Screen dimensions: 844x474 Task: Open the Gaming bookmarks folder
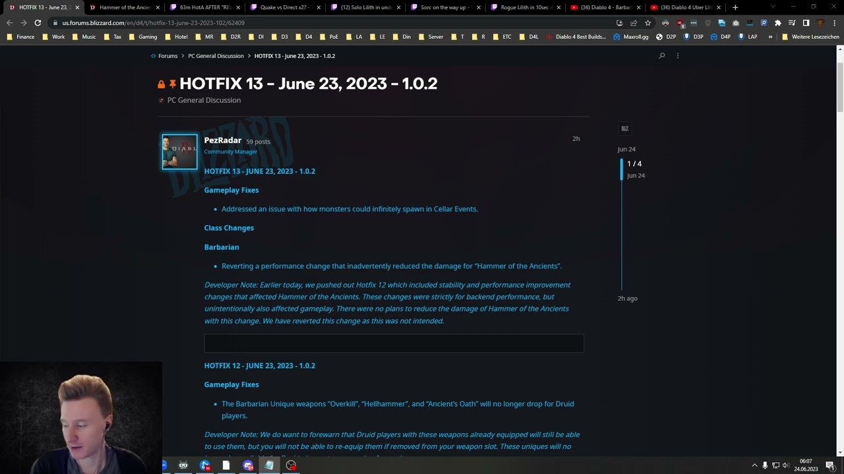click(x=142, y=37)
